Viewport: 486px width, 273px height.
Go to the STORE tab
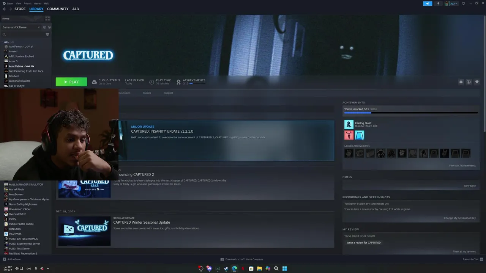pyautogui.click(x=20, y=9)
